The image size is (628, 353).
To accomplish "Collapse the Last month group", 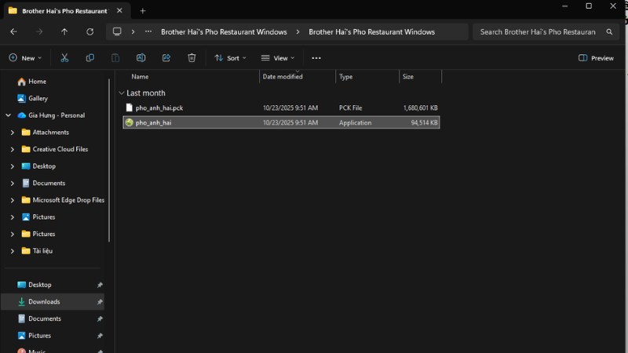I will (122, 93).
